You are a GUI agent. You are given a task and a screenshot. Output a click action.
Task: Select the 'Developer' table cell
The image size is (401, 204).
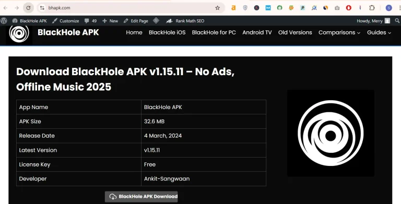click(79, 178)
